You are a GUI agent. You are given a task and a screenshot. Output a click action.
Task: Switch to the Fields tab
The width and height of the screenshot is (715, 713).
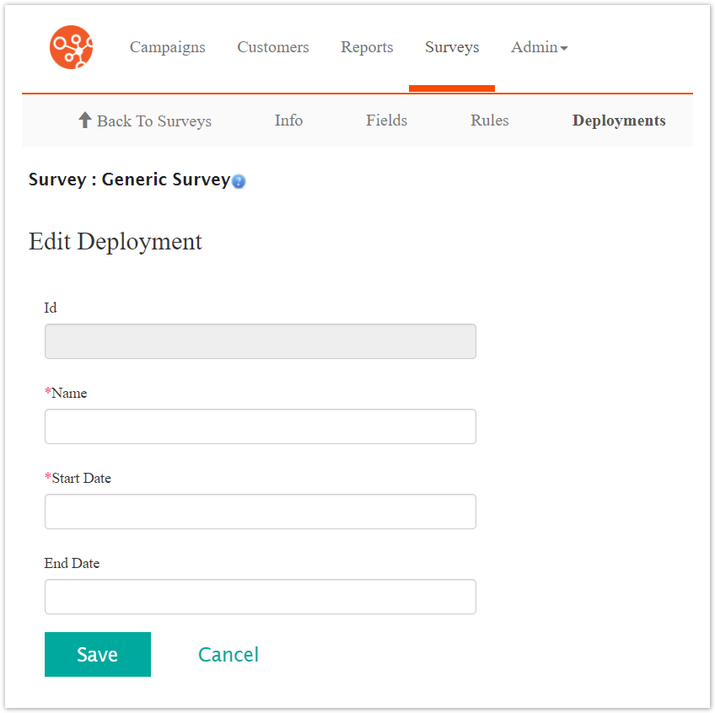tap(387, 121)
